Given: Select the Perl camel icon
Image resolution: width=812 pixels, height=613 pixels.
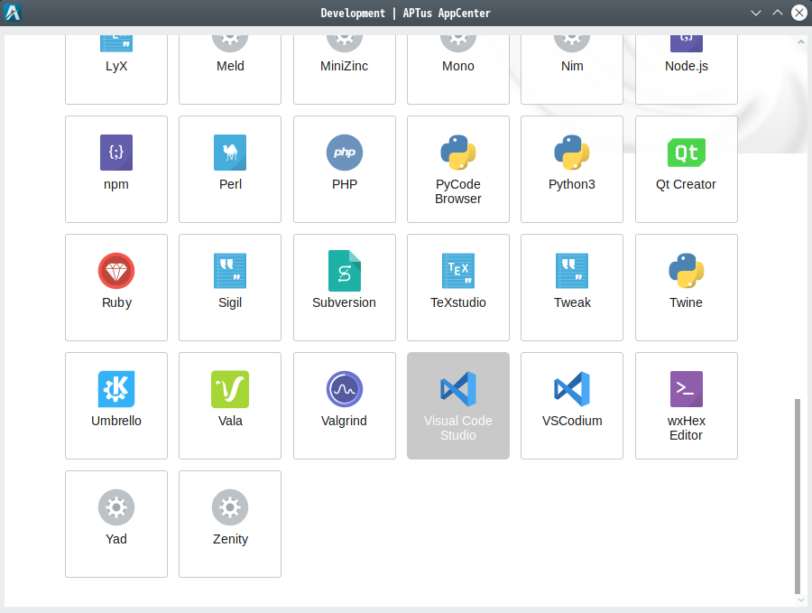Looking at the screenshot, I should [230, 153].
